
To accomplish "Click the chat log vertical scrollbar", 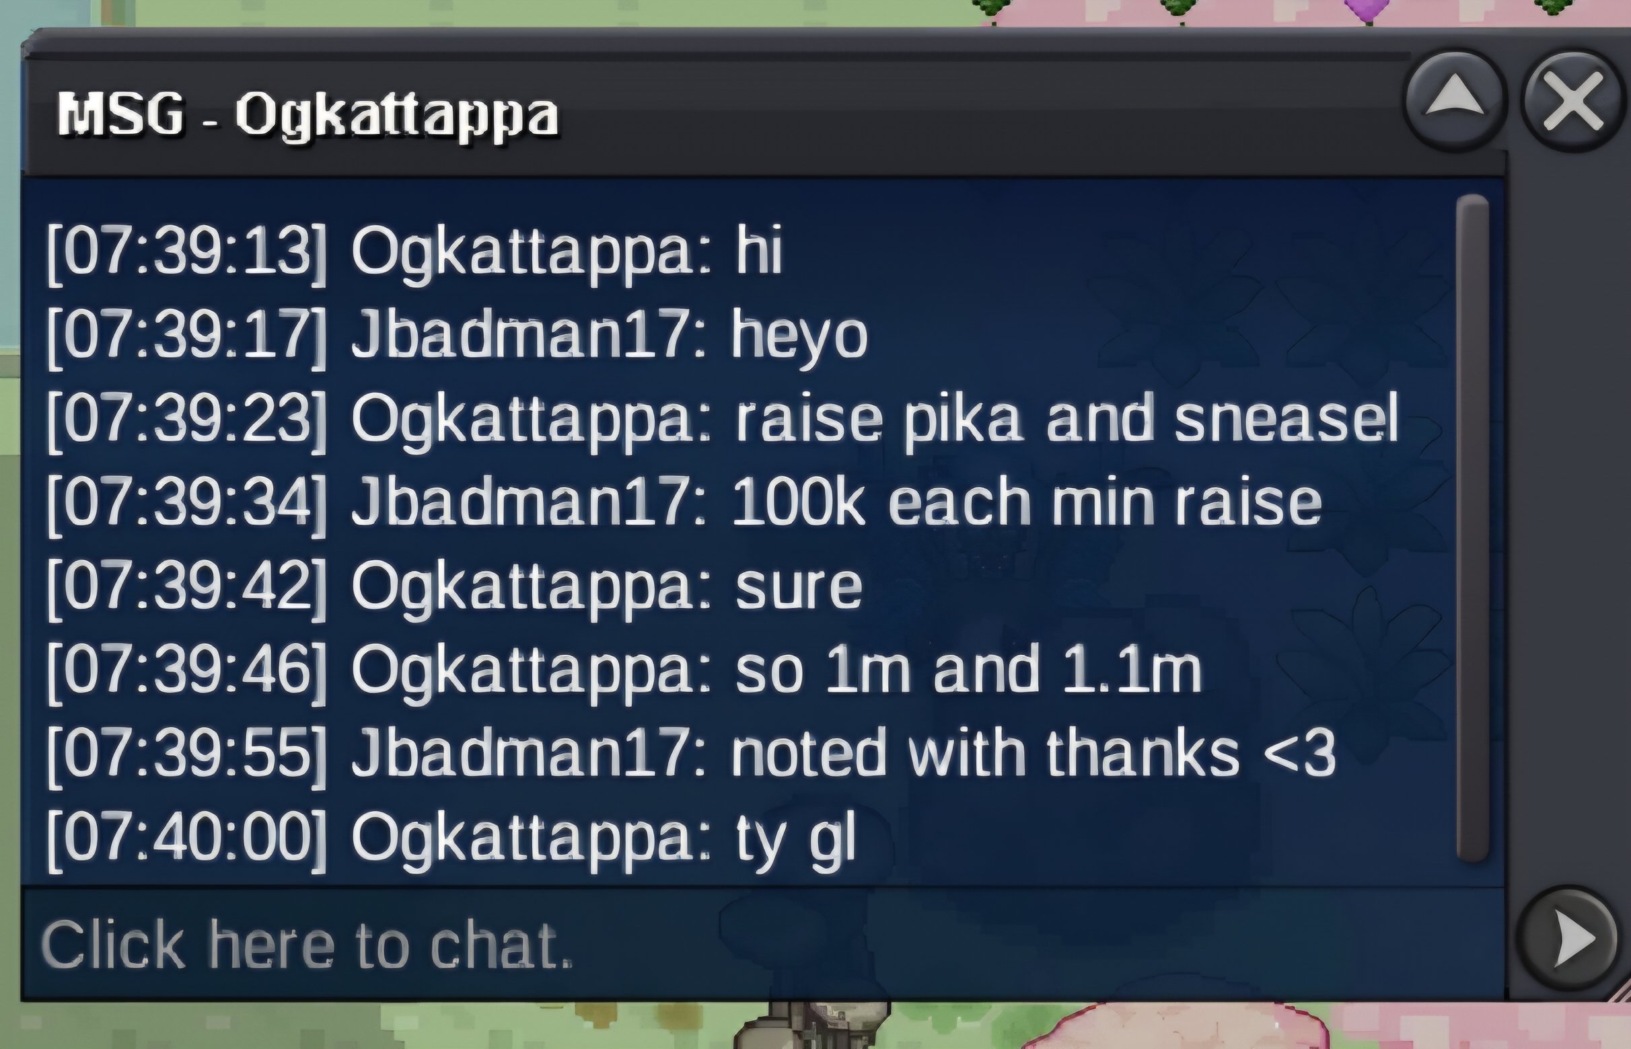I will point(1473,529).
